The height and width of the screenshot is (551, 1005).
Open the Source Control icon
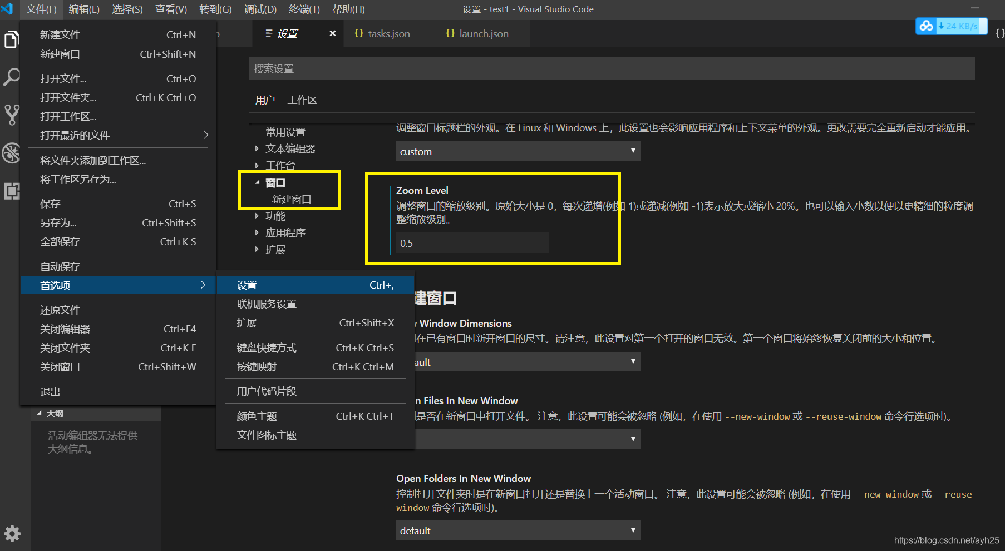[12, 115]
